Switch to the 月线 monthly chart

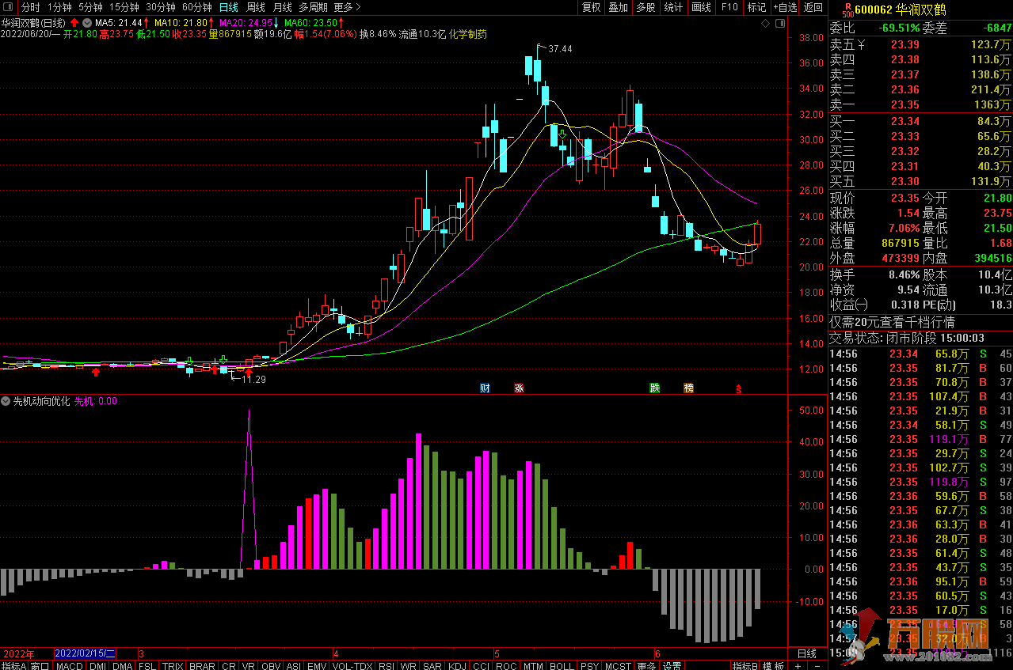pyautogui.click(x=282, y=7)
